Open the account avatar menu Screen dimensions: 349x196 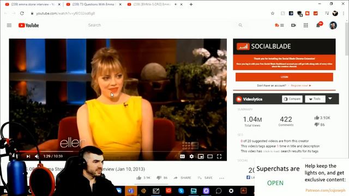(x=333, y=26)
